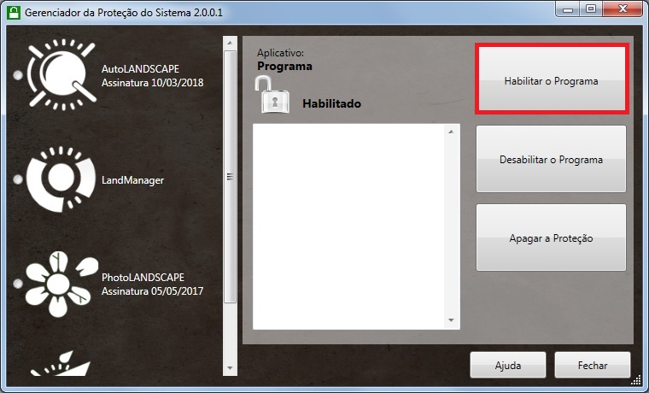Click the PhotoLANDSCAPE flower logo icon
Screen dimensions: 649x393
pyautogui.click(x=58, y=284)
